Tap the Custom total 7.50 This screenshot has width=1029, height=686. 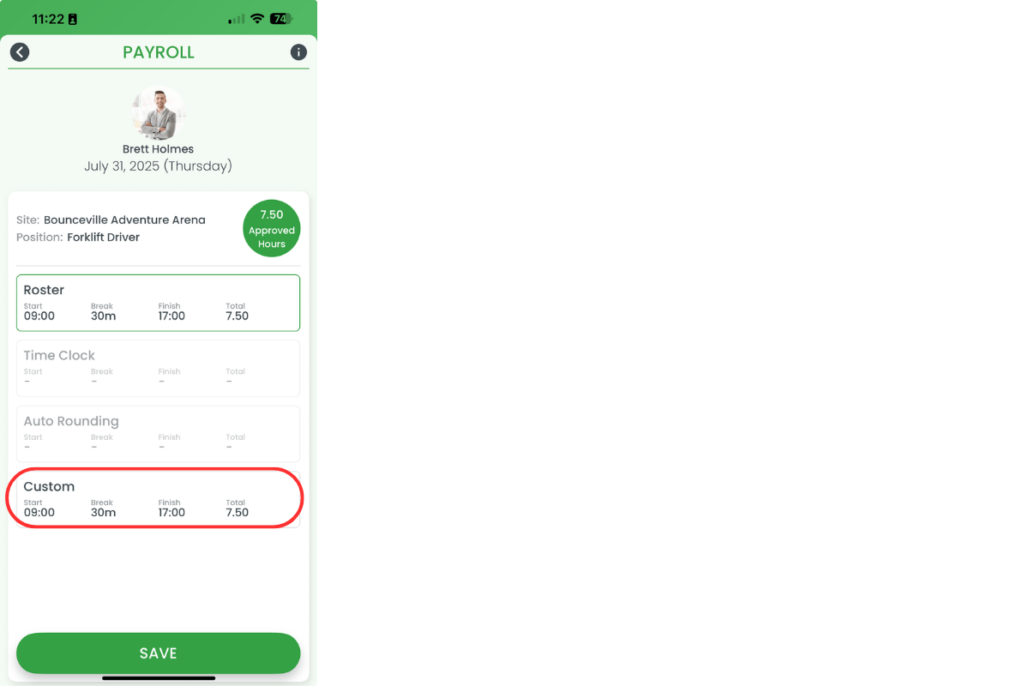[x=238, y=513]
